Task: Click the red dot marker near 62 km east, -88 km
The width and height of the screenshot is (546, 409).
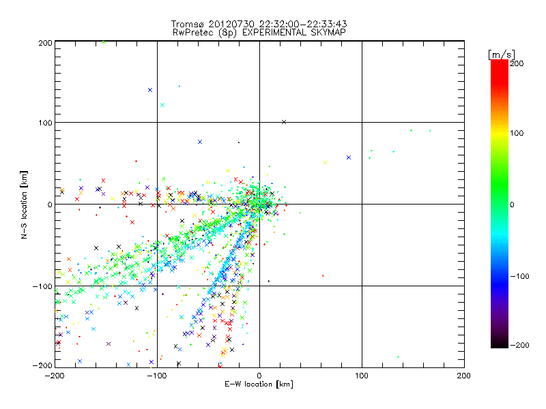Action: coord(323,276)
